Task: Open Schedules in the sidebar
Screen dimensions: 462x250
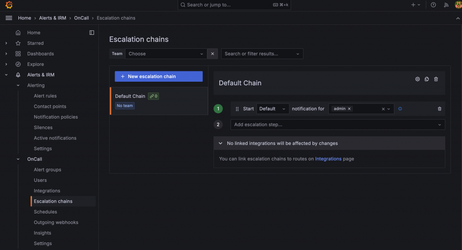Action: pyautogui.click(x=45, y=212)
